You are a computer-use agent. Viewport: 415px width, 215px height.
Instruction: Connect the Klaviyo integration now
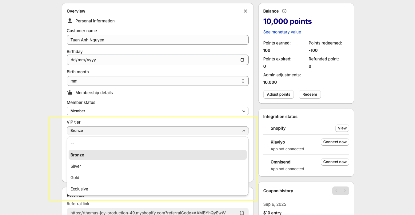click(x=335, y=142)
